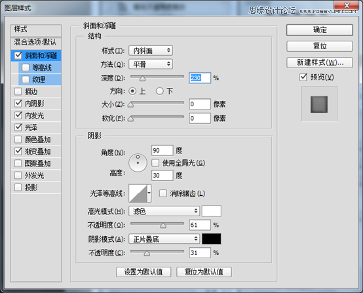The image size is (363, 293).
Task: Enable the 等高线 checkbox
Action: click(26, 68)
